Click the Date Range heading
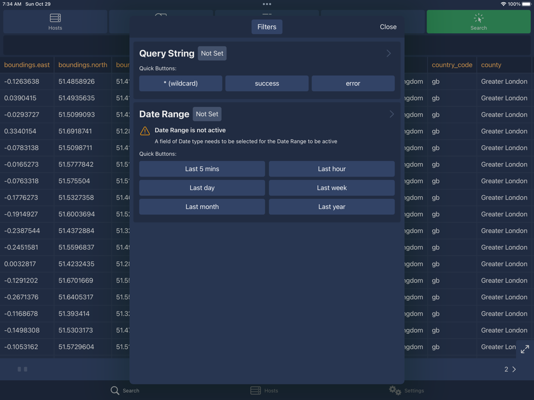Viewport: 534px width, 400px height. tap(164, 114)
